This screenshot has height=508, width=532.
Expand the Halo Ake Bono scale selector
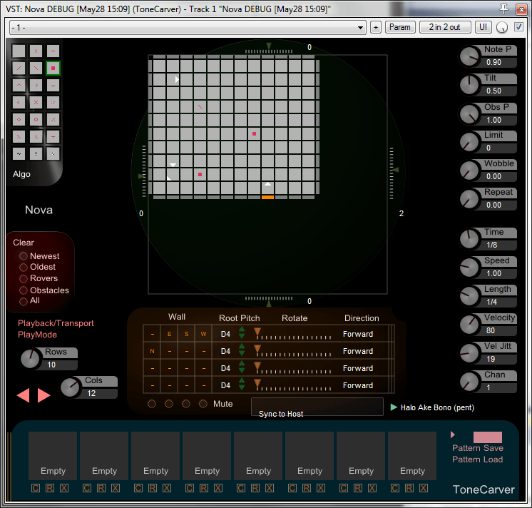[394, 407]
